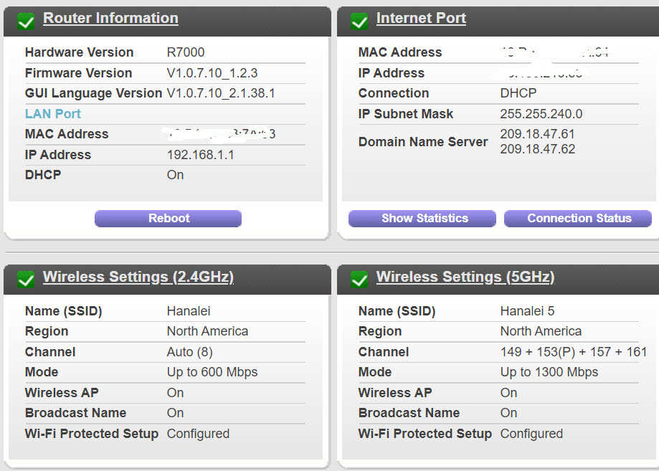659x471 pixels.
Task: Click the 2.4GHz Wireless Settings green checkmark
Action: click(26, 280)
